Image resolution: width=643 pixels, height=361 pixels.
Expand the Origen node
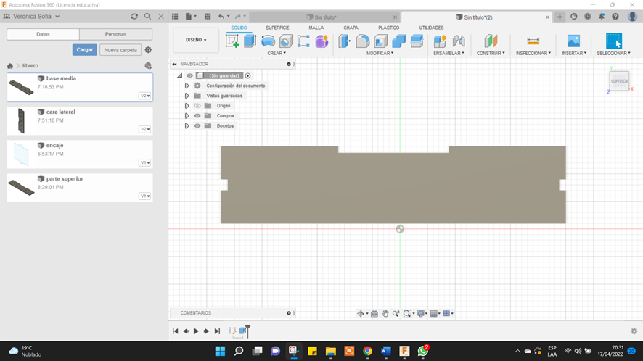coord(187,106)
